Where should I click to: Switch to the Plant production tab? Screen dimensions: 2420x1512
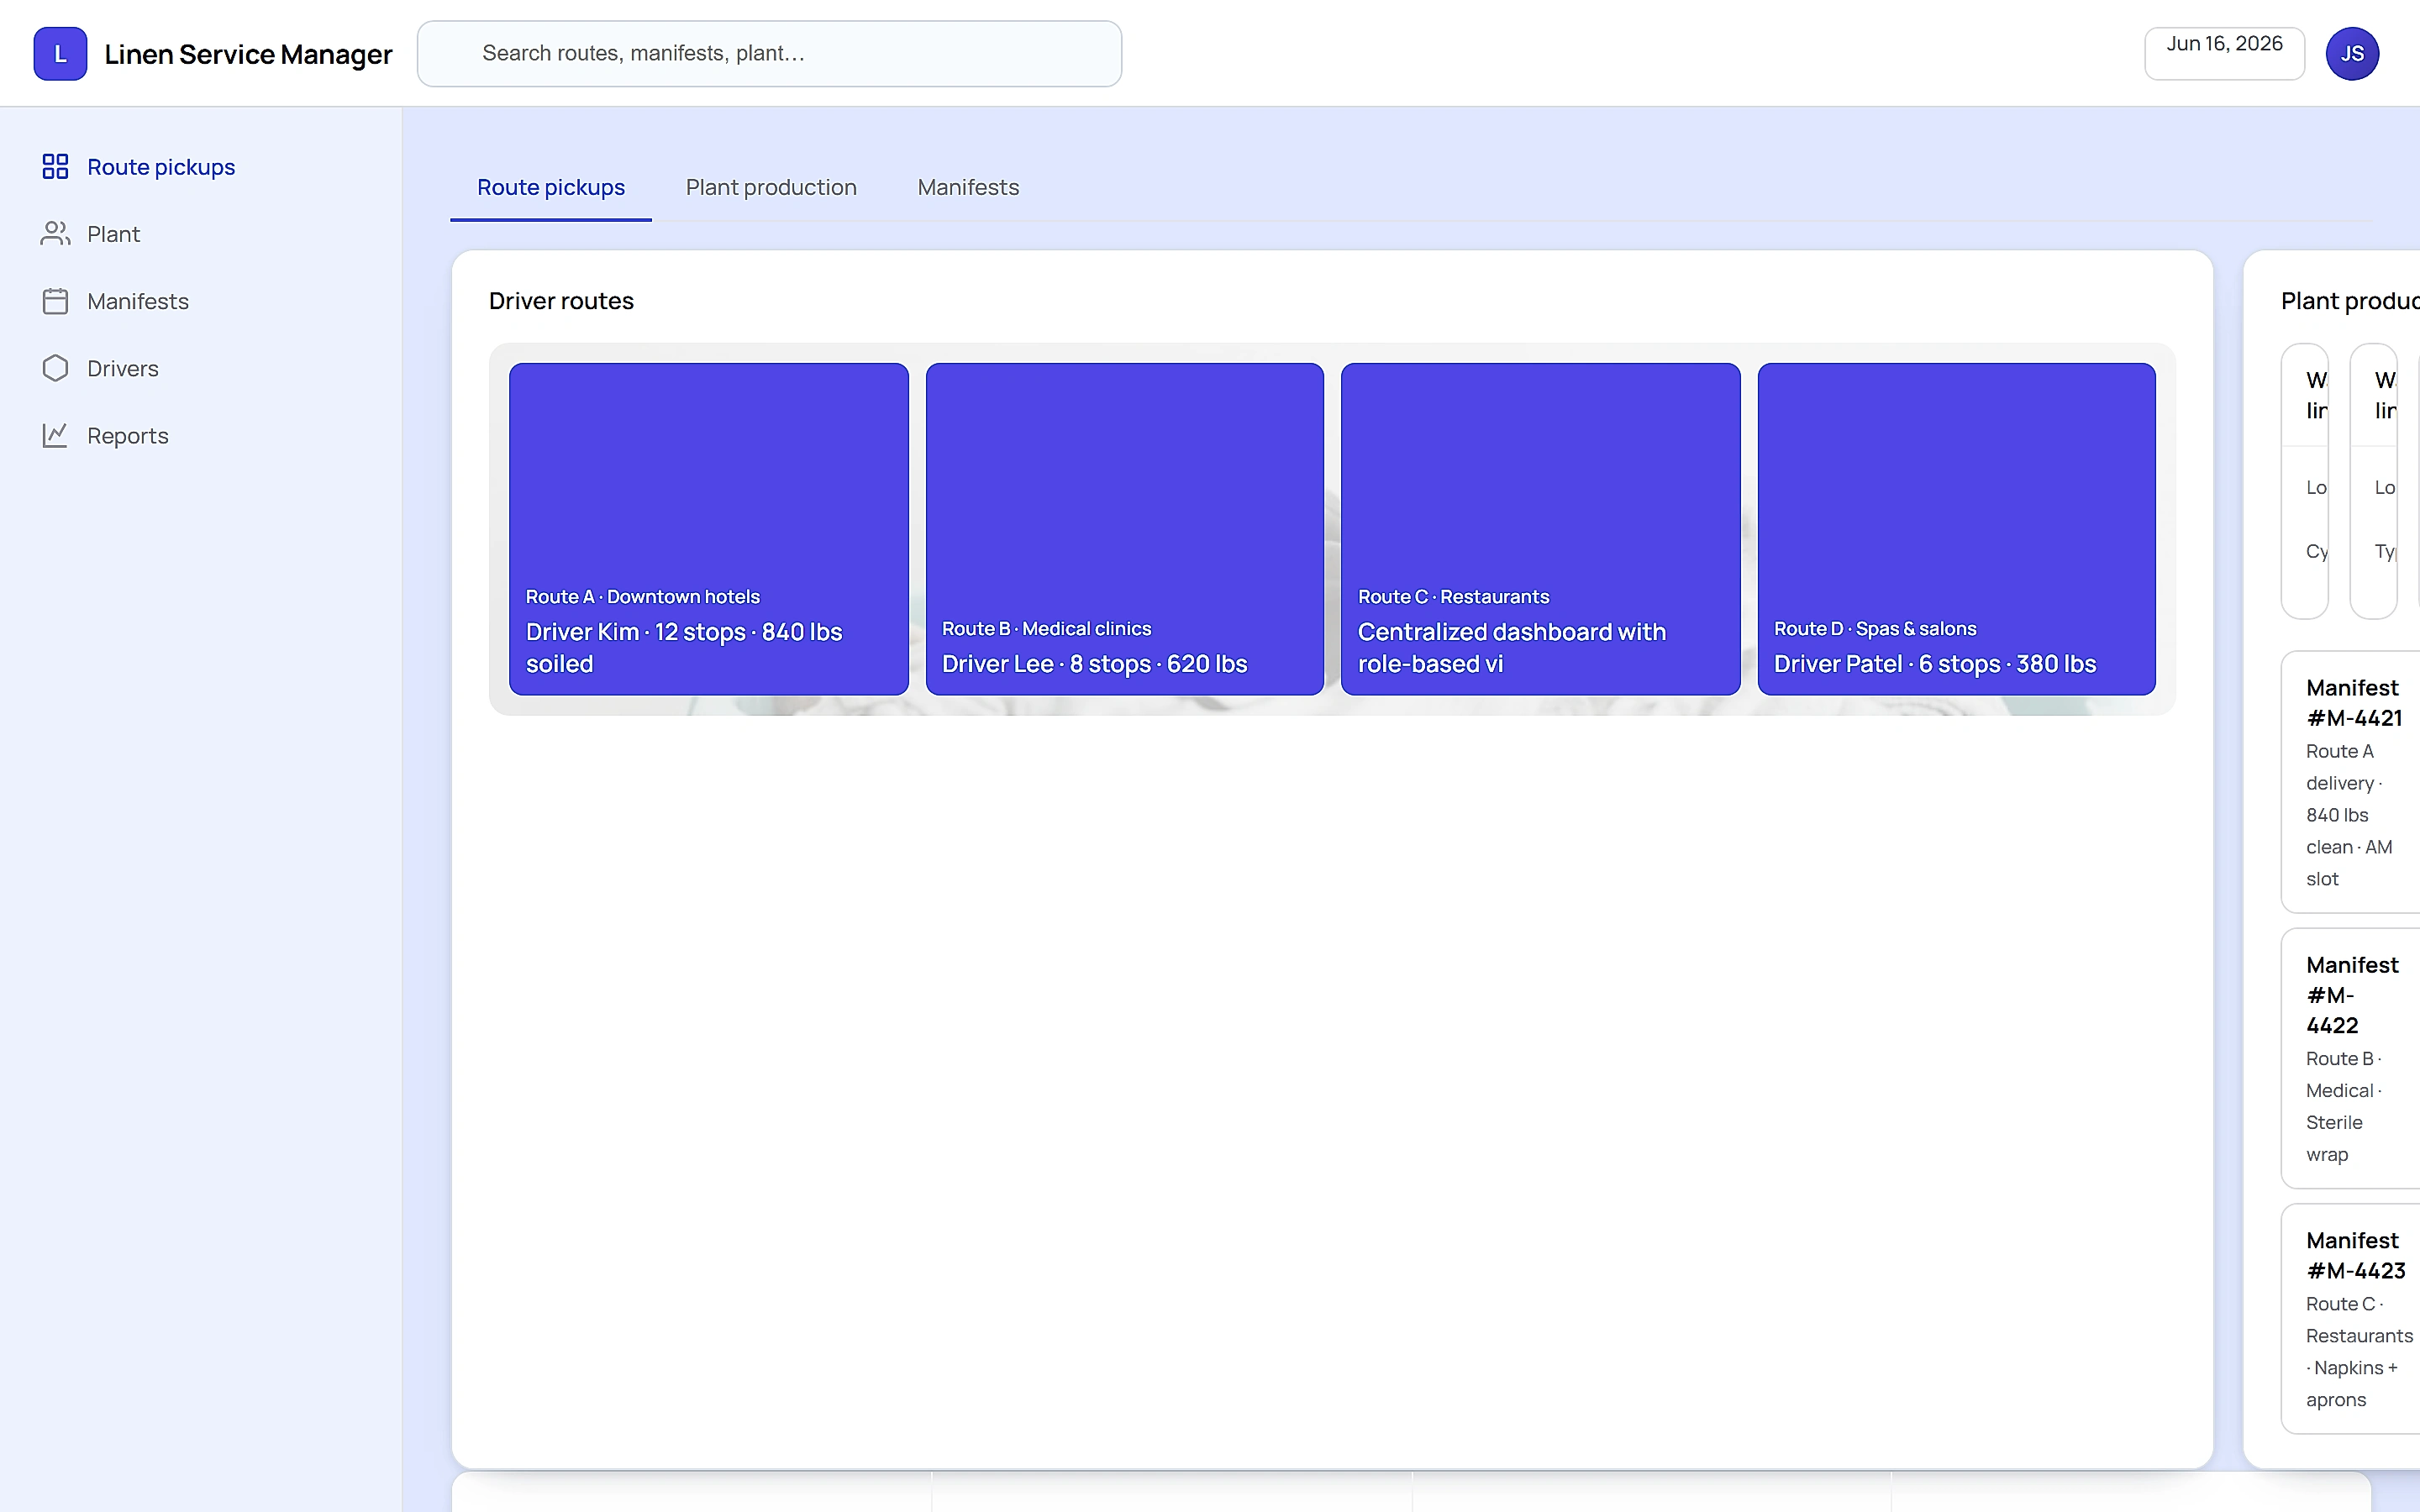coord(771,188)
